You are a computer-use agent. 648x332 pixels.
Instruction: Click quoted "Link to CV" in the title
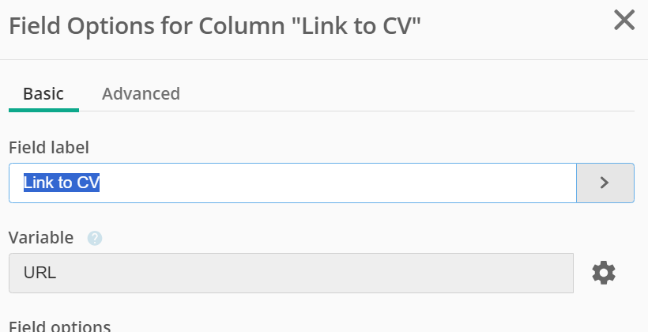(x=359, y=25)
